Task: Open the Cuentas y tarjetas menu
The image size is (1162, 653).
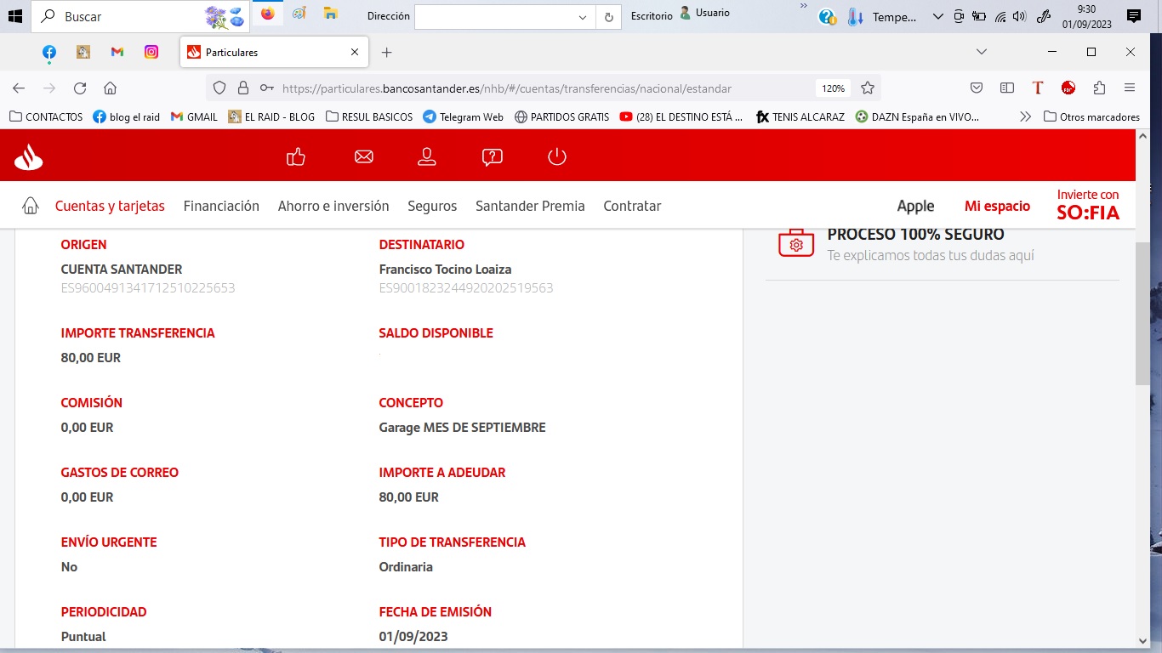Action: coord(110,206)
